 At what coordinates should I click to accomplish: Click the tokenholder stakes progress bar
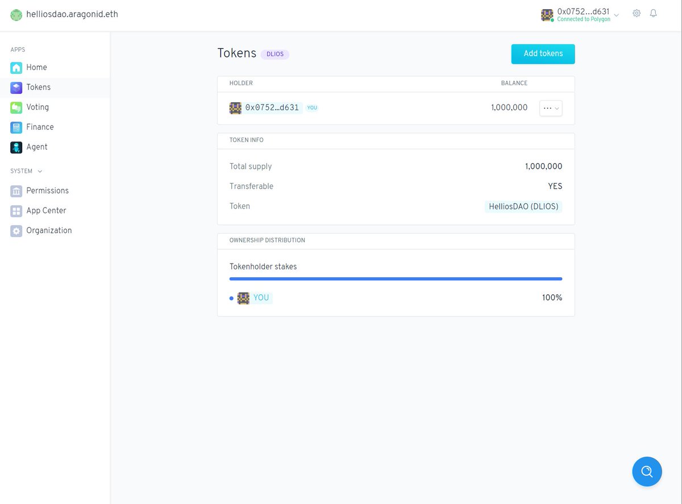pos(396,279)
